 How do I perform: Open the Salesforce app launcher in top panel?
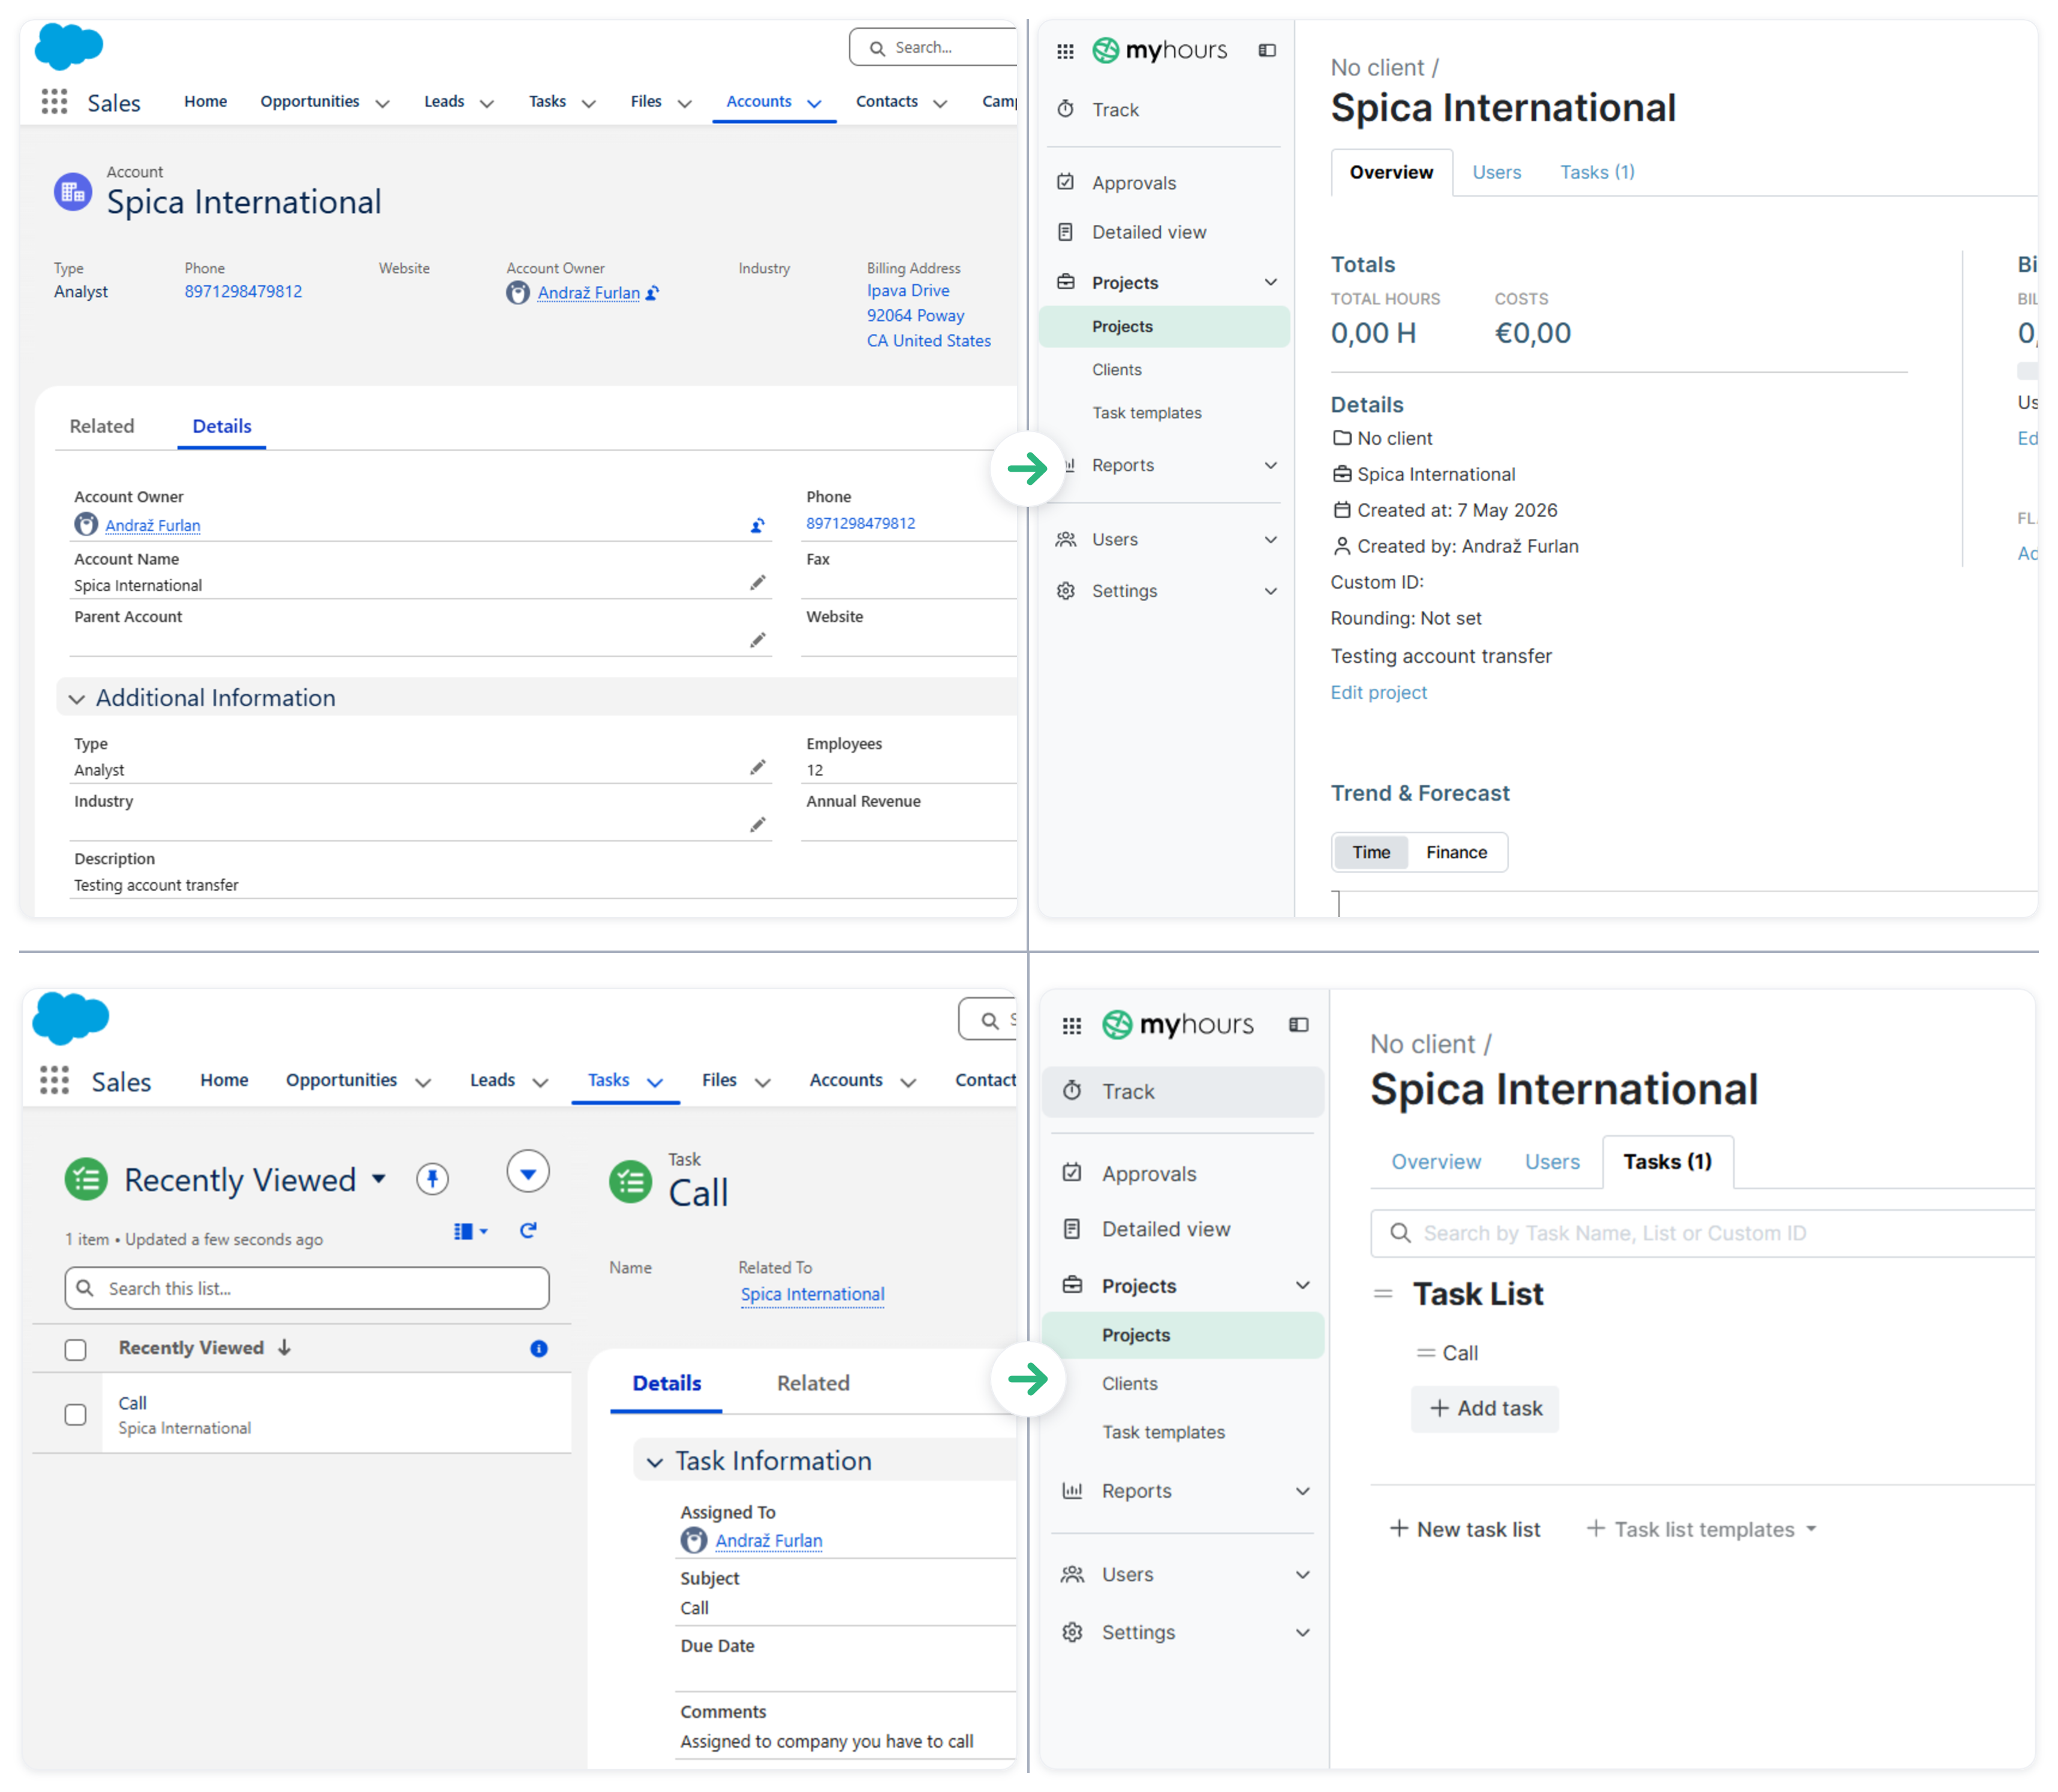54,101
